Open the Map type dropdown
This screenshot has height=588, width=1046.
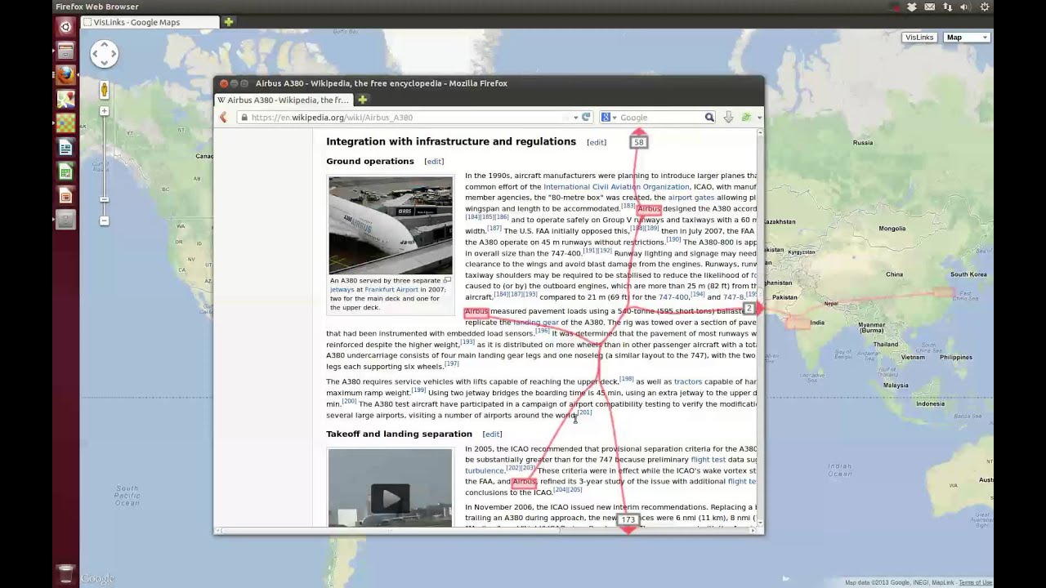pyautogui.click(x=967, y=38)
